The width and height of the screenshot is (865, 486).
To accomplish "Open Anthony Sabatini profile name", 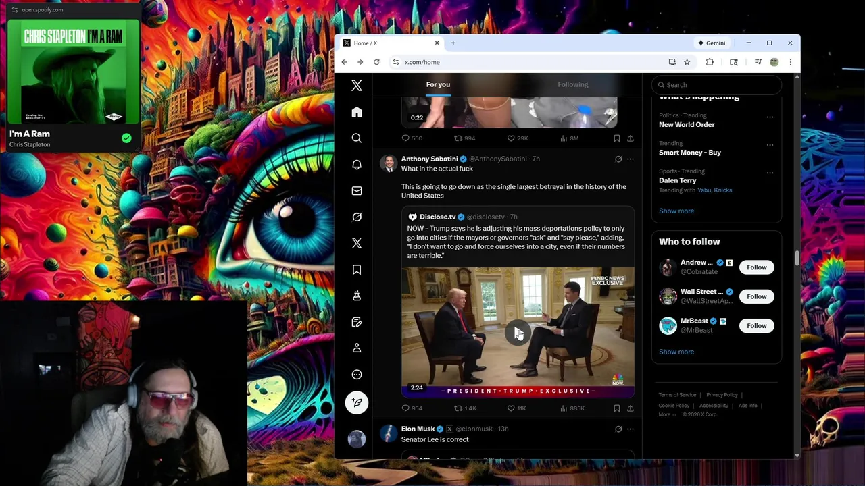I will 430,159.
